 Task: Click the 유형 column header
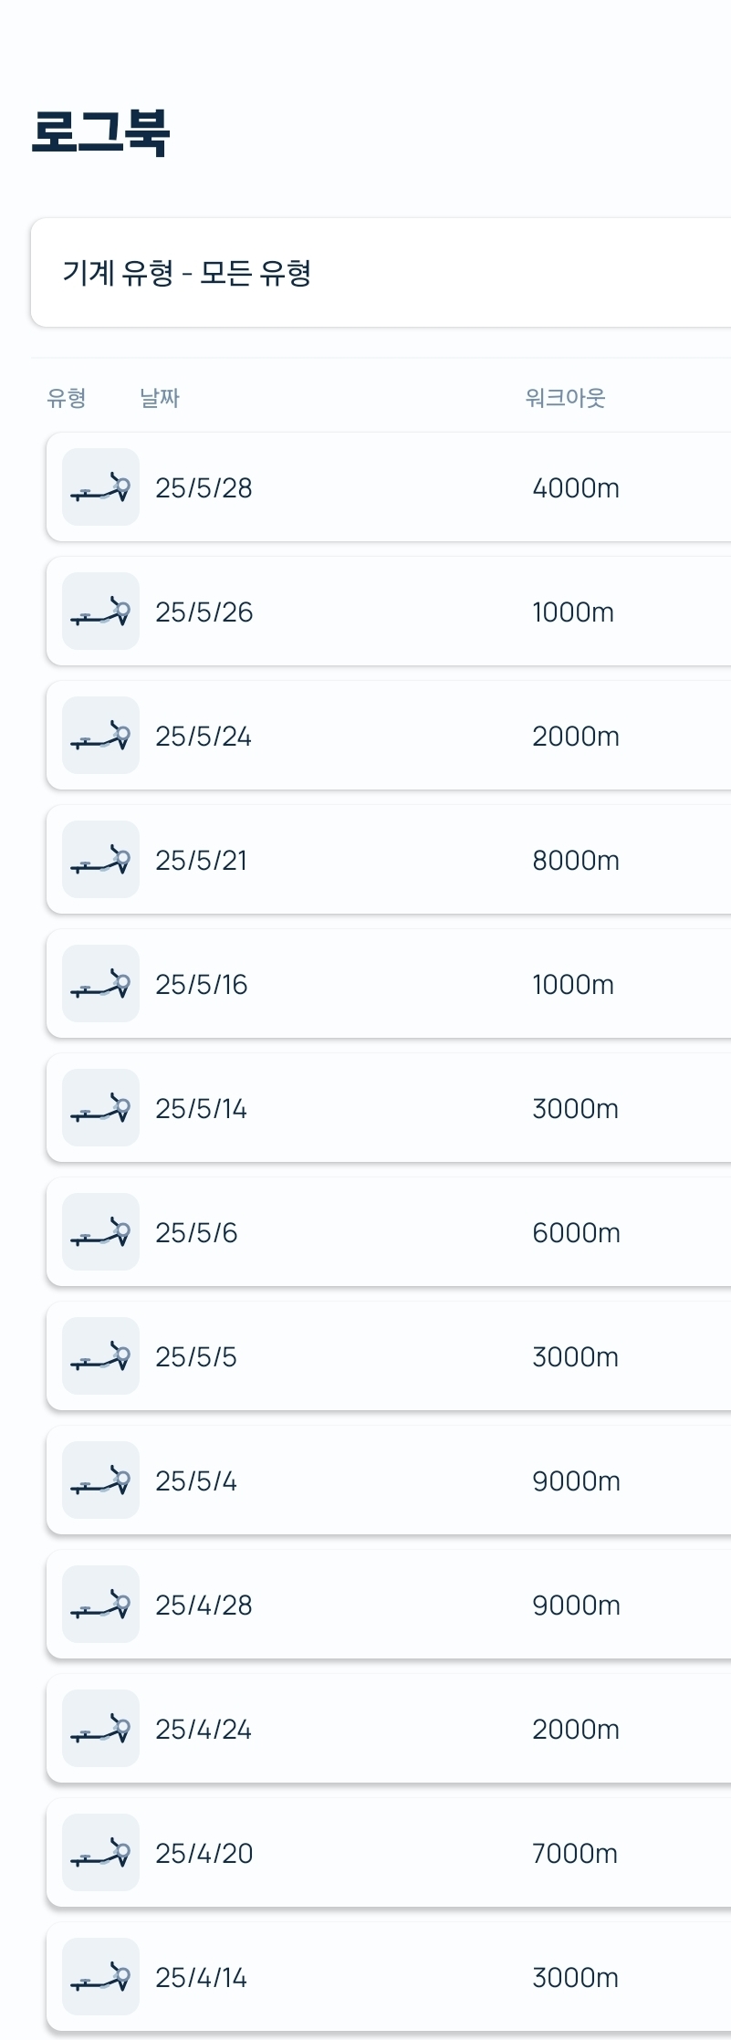tap(67, 398)
